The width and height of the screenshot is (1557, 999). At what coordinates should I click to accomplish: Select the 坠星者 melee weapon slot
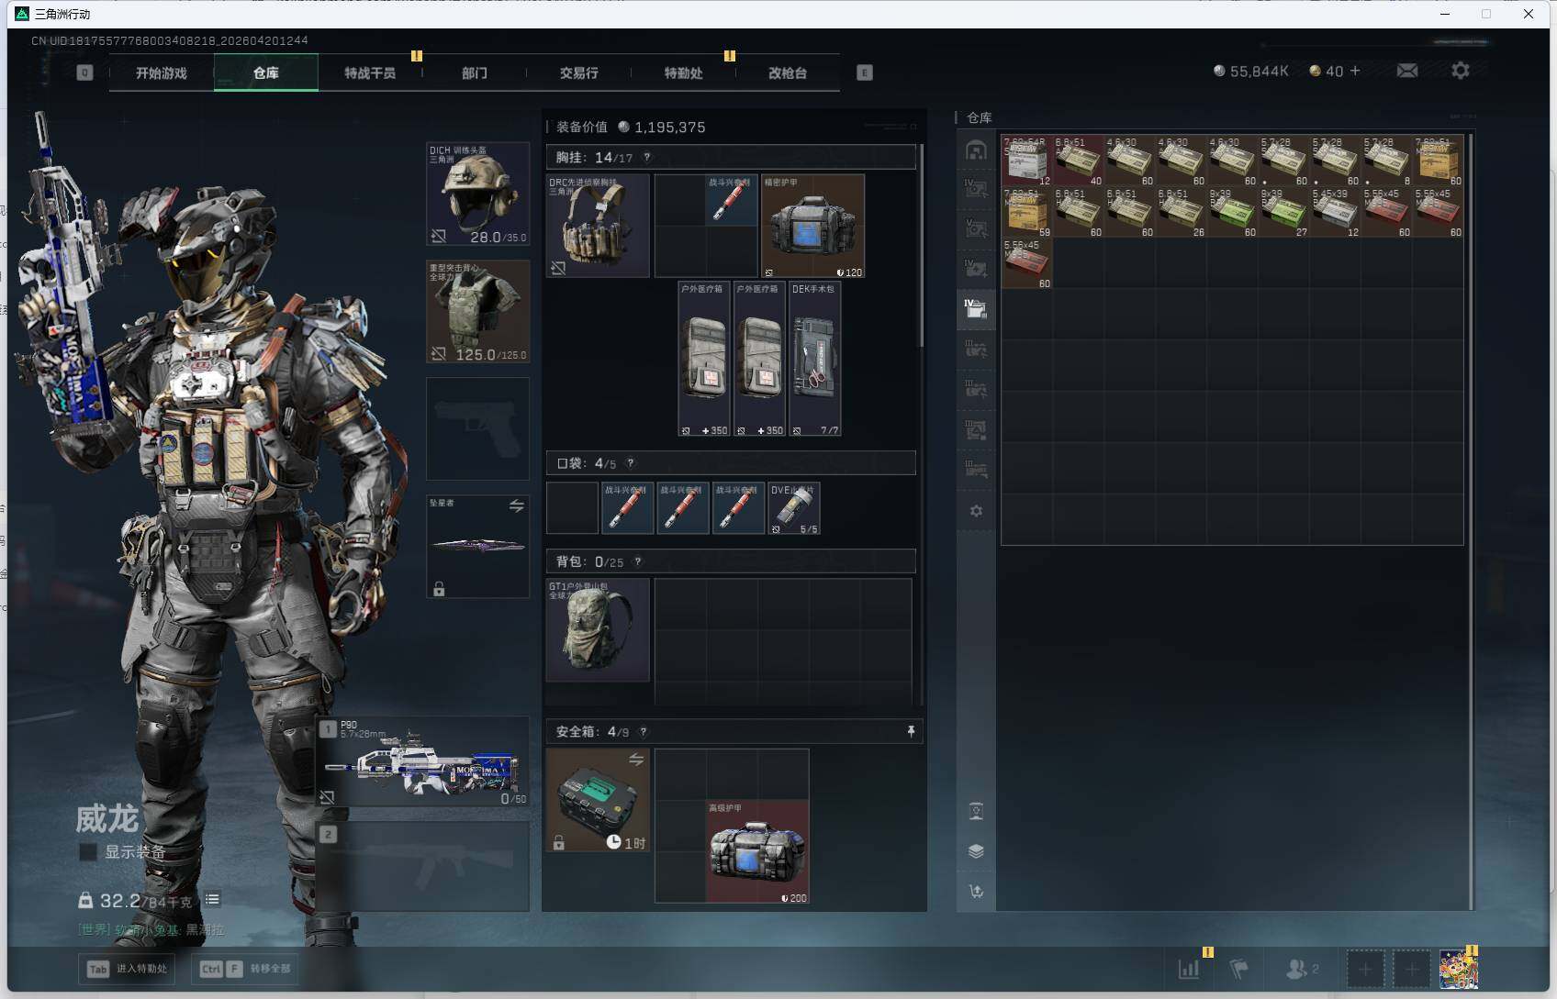point(477,547)
